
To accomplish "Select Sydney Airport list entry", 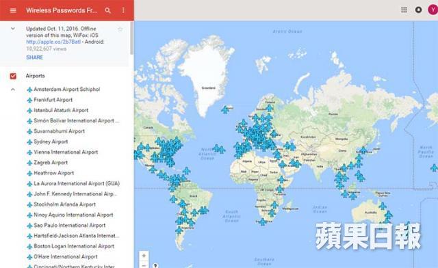I will point(51,142).
